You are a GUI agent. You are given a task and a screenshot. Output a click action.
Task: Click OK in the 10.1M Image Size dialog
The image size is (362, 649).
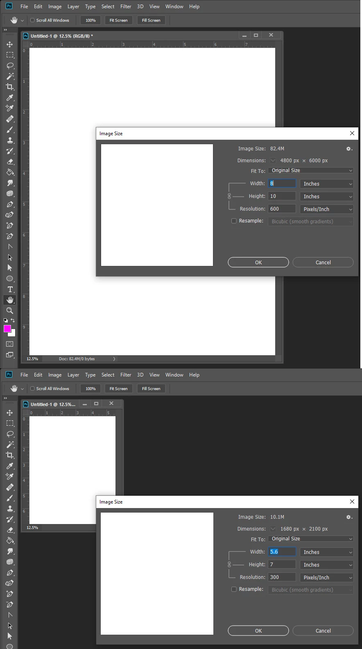click(x=258, y=631)
